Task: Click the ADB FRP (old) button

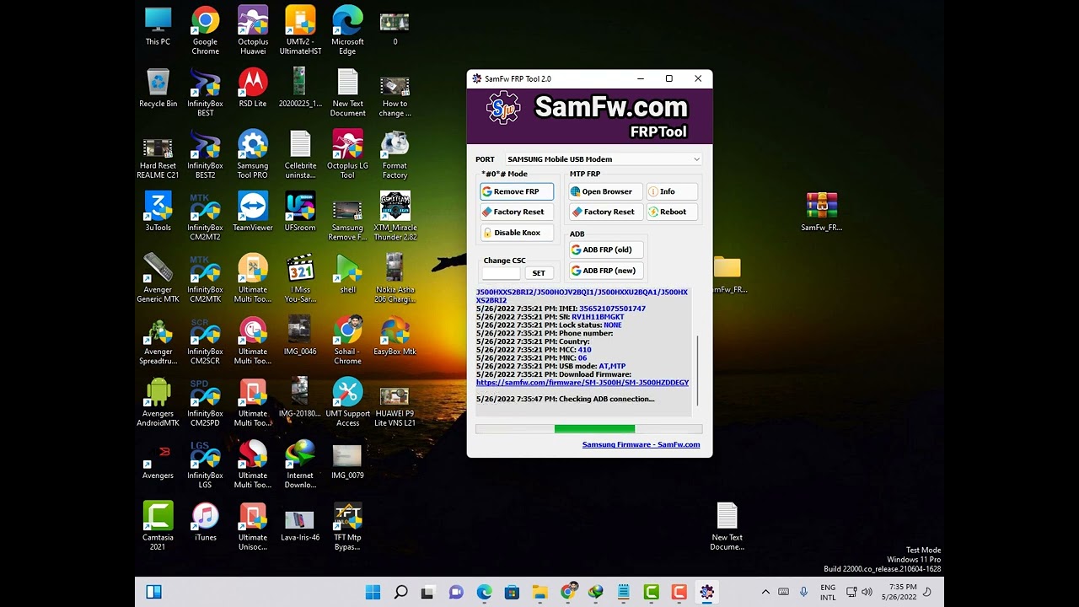Action: (606, 250)
